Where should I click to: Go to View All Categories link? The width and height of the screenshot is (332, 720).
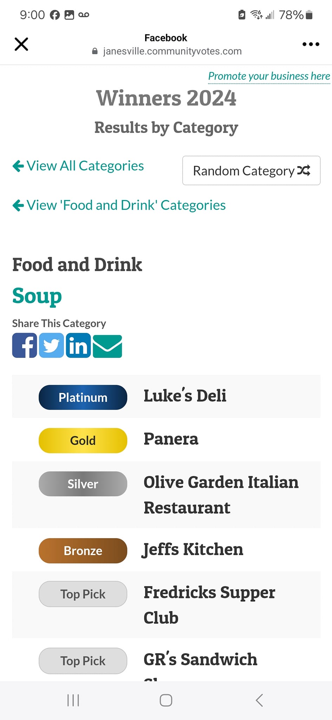coord(78,166)
